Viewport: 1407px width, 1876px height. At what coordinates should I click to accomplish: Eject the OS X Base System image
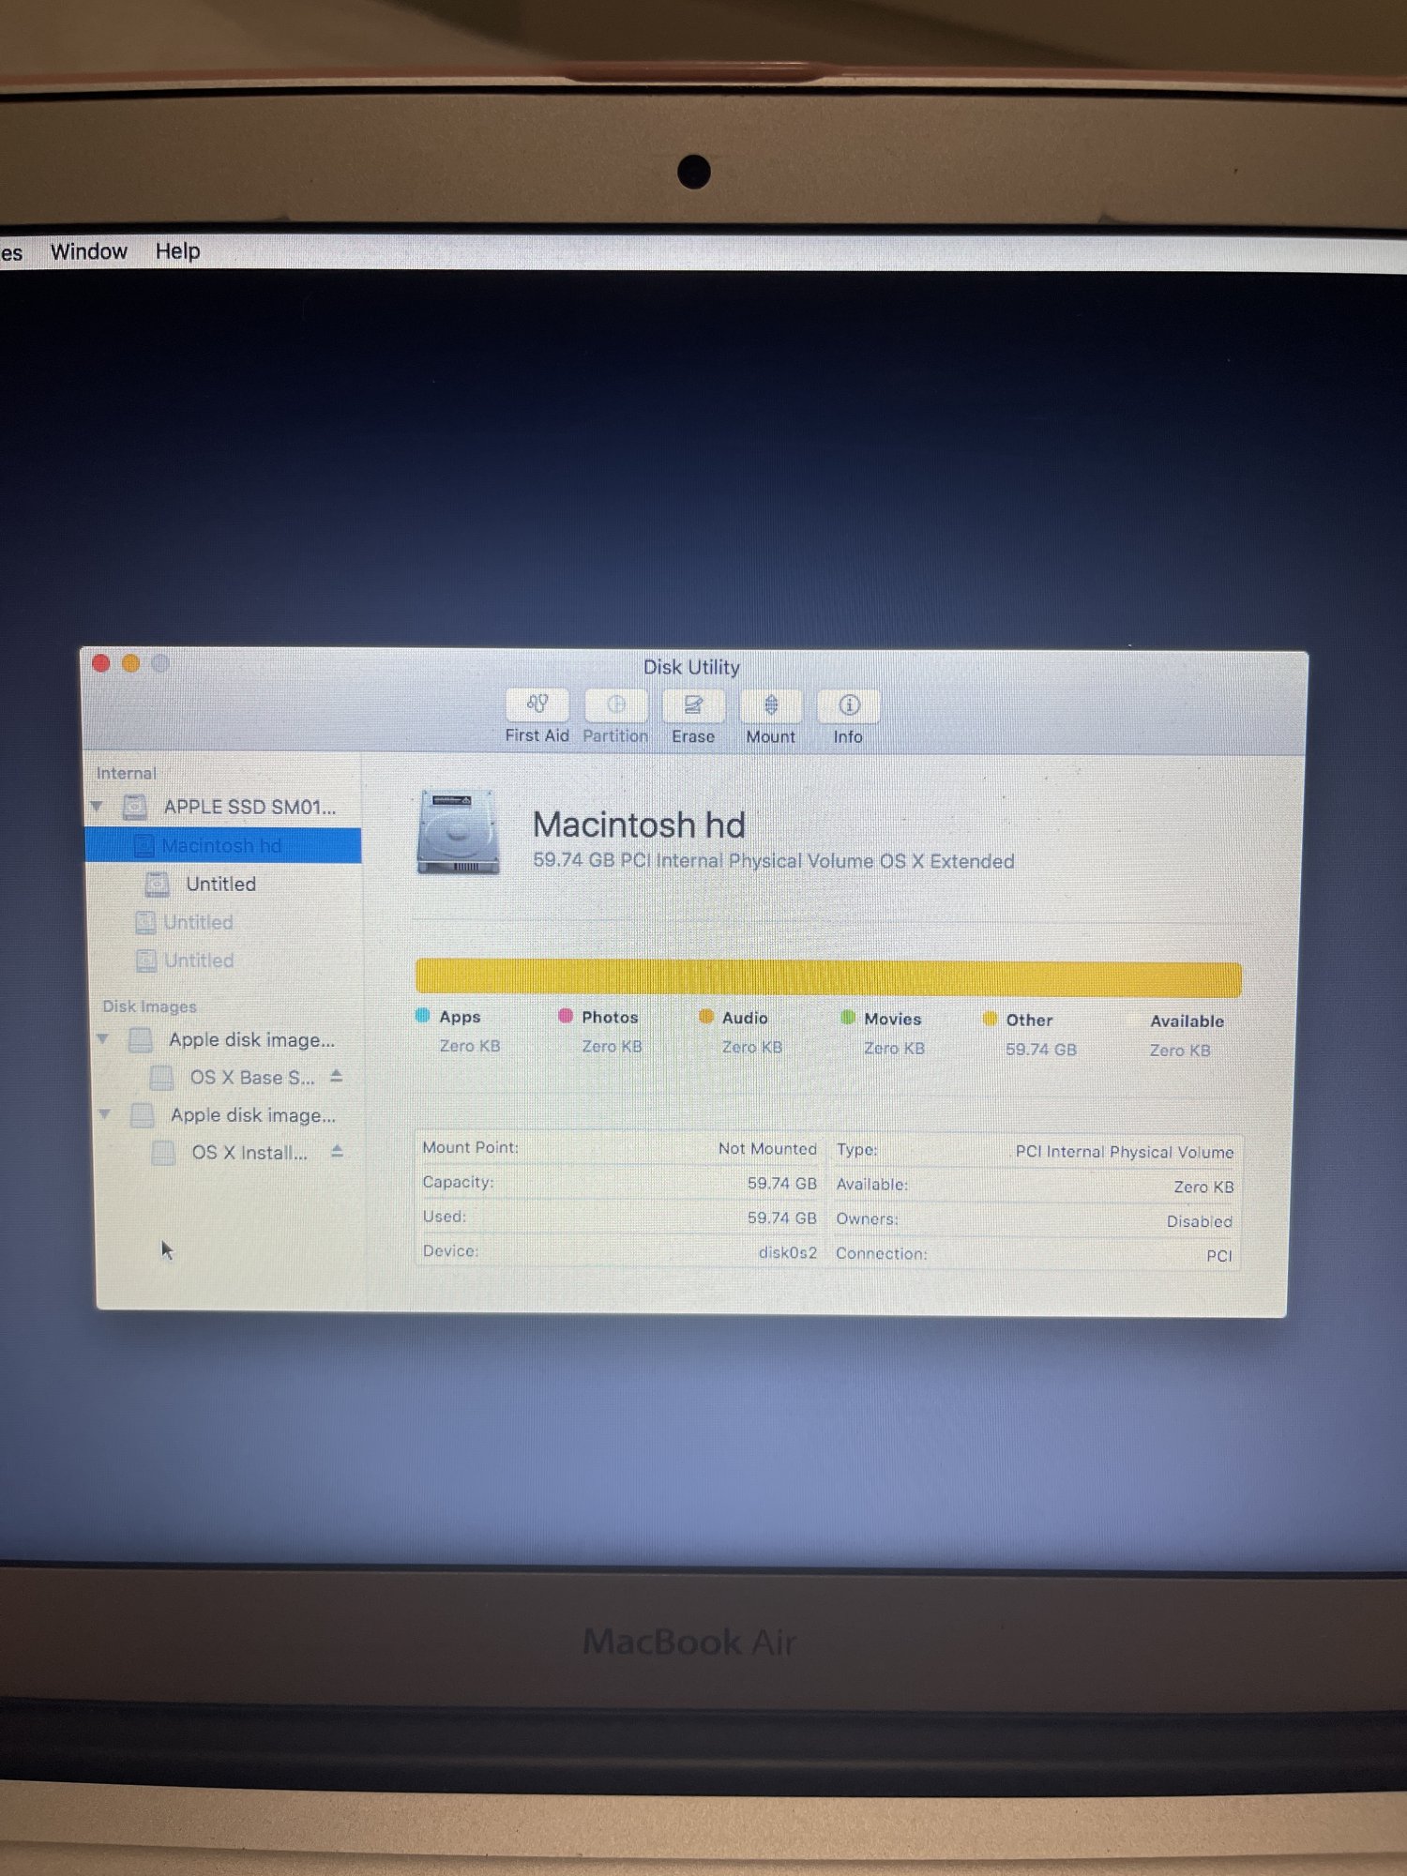[x=337, y=1077]
